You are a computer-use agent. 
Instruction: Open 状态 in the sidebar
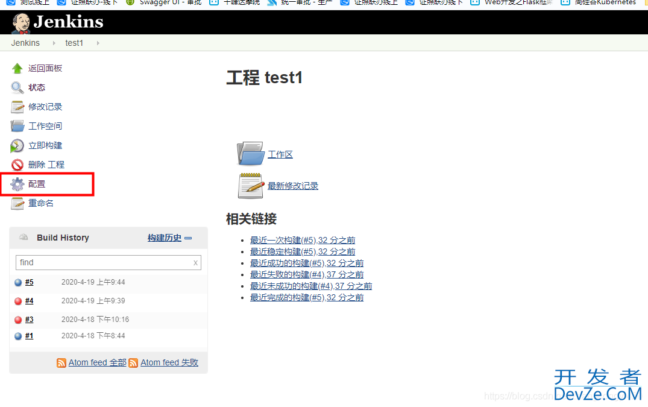click(37, 87)
